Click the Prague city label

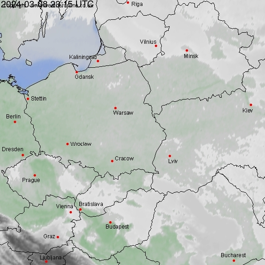pos(31,180)
